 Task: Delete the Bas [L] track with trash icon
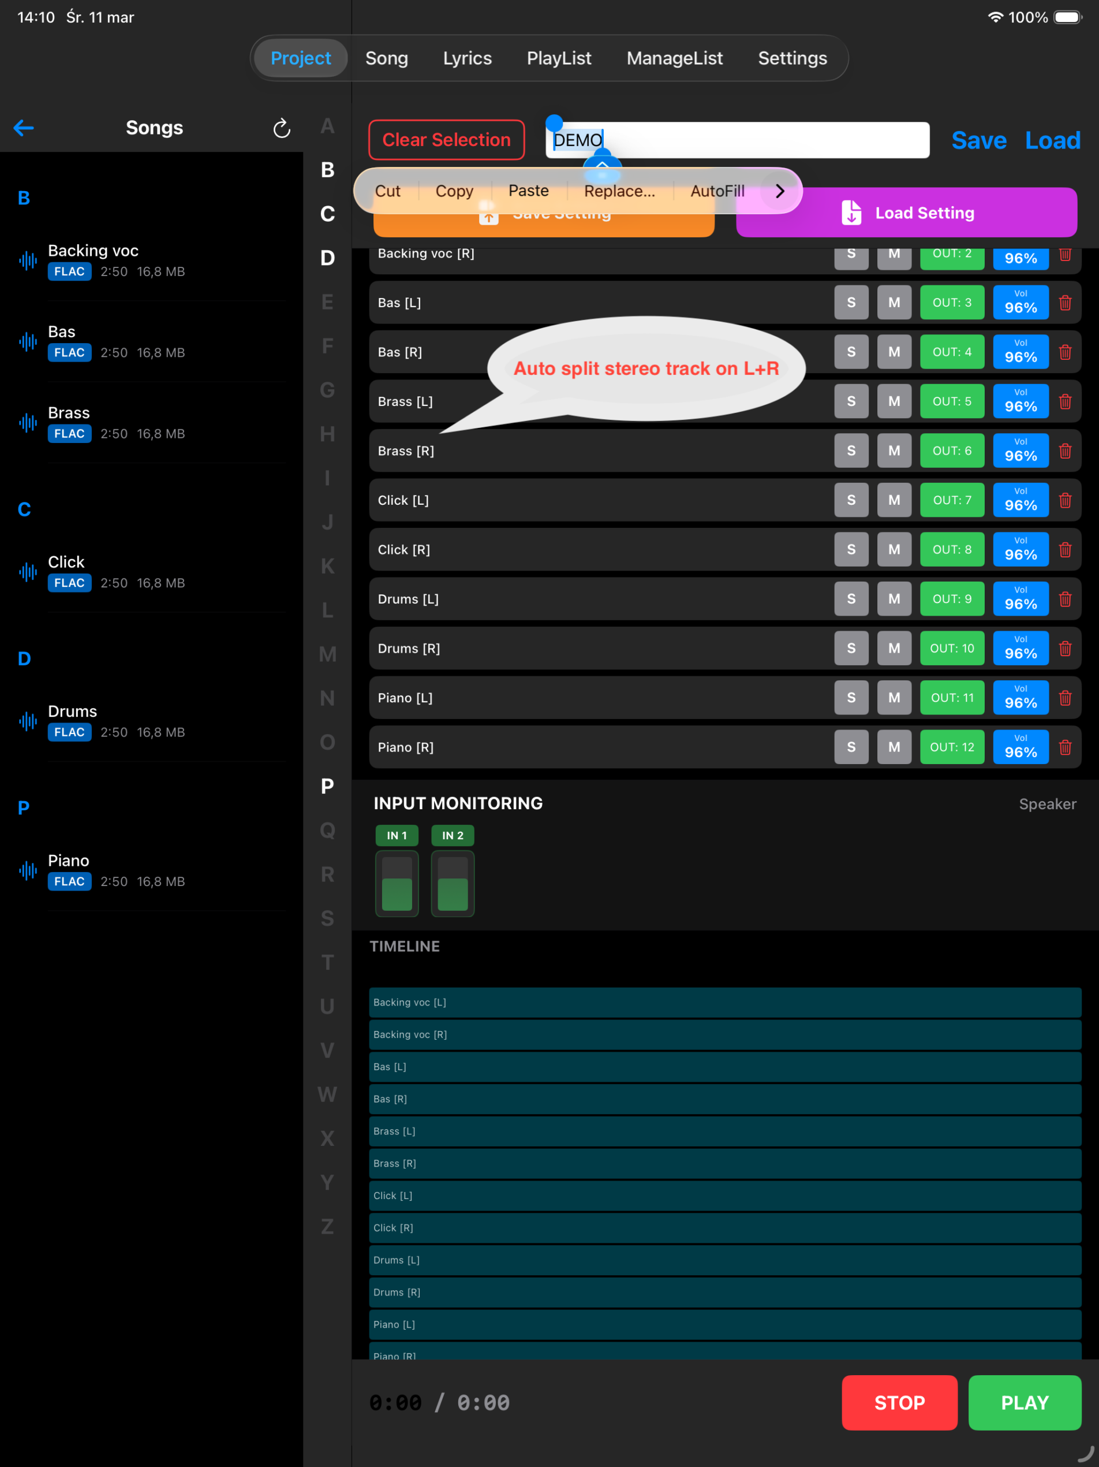(x=1065, y=303)
